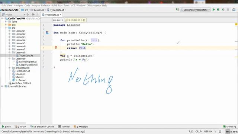
Task: Close the TypesData.kt tab
Action: [61, 15]
